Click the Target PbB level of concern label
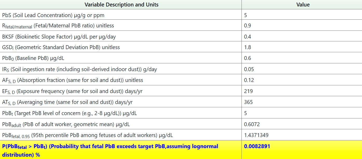The image size is (362, 159). (70, 113)
